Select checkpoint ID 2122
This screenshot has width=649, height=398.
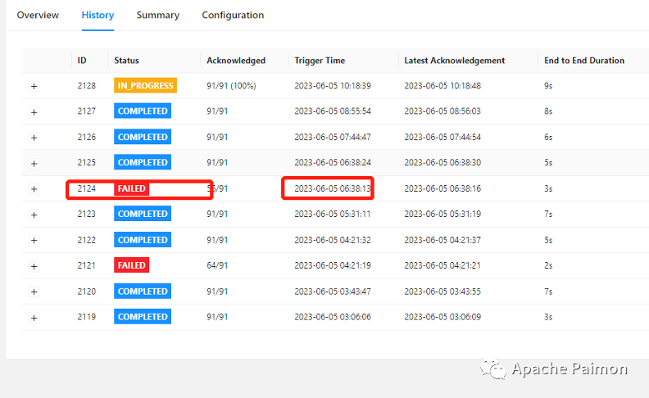tap(87, 240)
